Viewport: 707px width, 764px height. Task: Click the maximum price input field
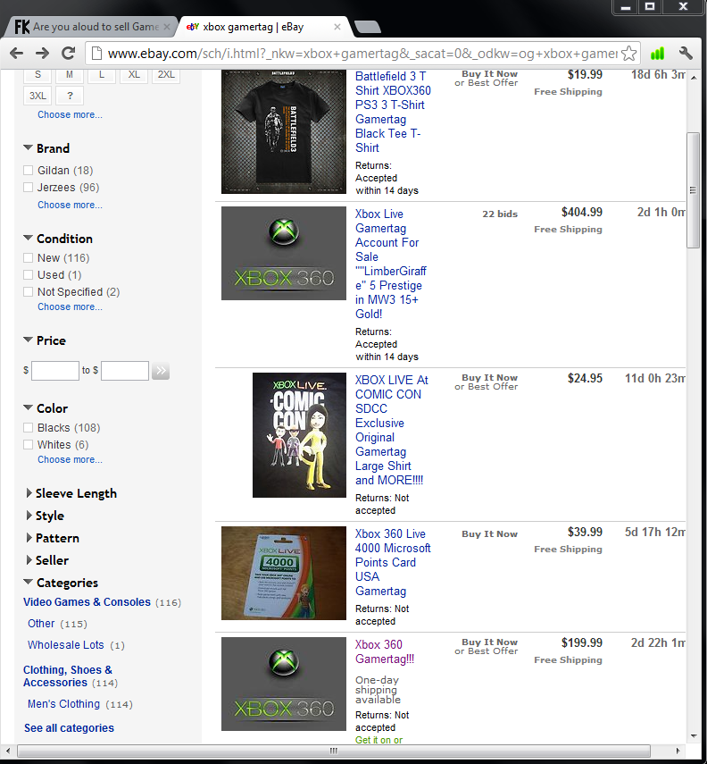point(125,371)
